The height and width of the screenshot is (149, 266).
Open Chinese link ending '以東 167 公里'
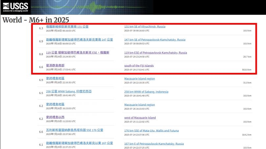click(x=79, y=143)
